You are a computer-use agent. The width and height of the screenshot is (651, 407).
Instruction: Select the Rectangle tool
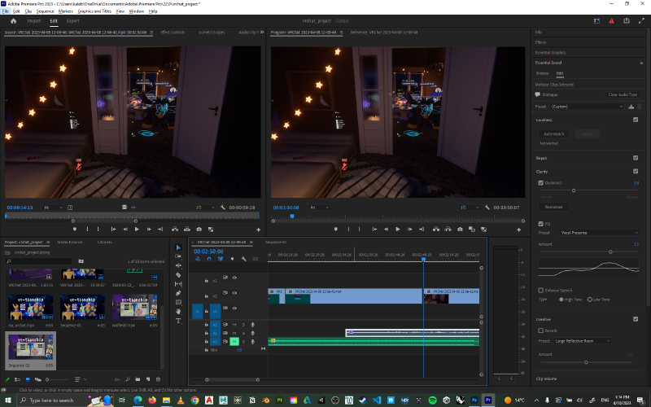178,302
